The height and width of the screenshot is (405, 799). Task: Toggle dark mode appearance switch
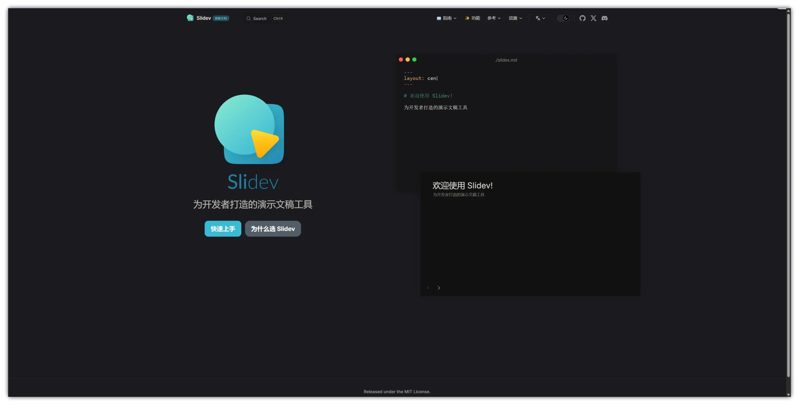[x=563, y=18]
